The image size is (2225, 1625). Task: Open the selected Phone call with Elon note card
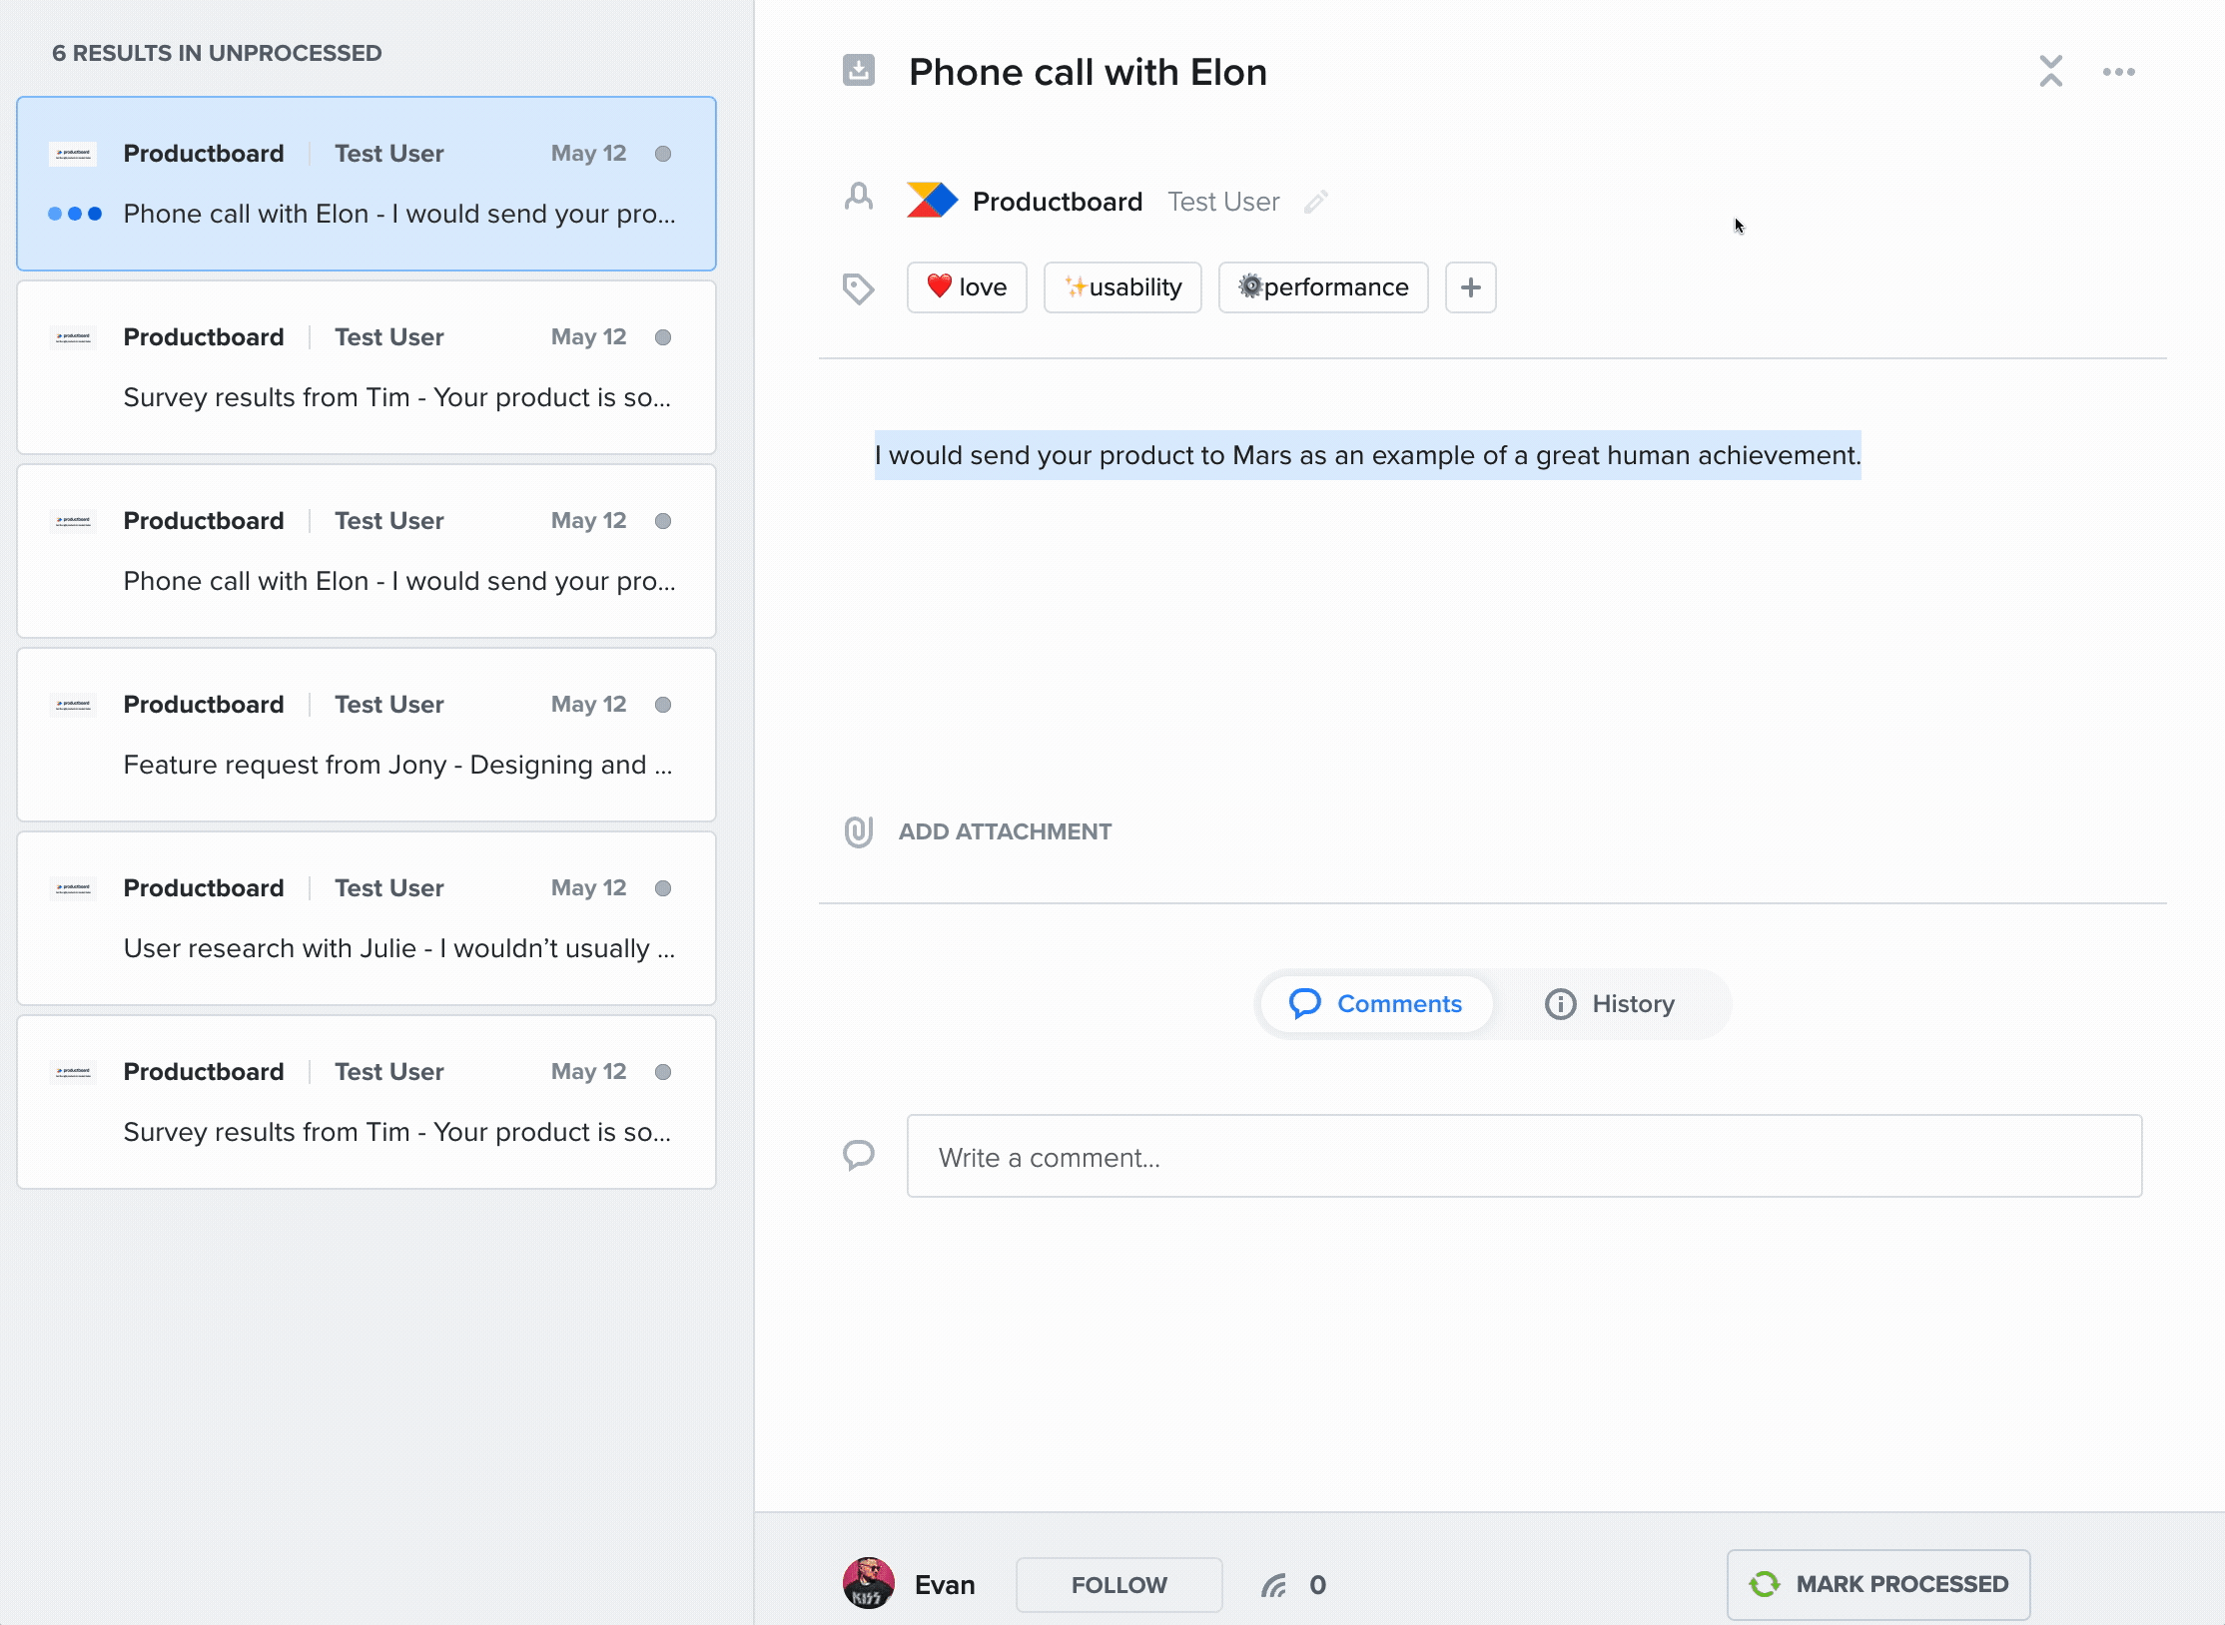tap(367, 184)
